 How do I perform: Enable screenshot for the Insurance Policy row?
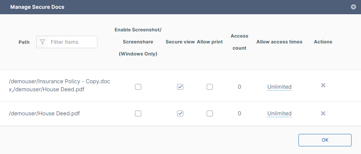pyautogui.click(x=138, y=87)
